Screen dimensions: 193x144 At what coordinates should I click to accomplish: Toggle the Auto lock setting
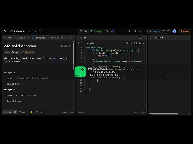coord(90,43)
